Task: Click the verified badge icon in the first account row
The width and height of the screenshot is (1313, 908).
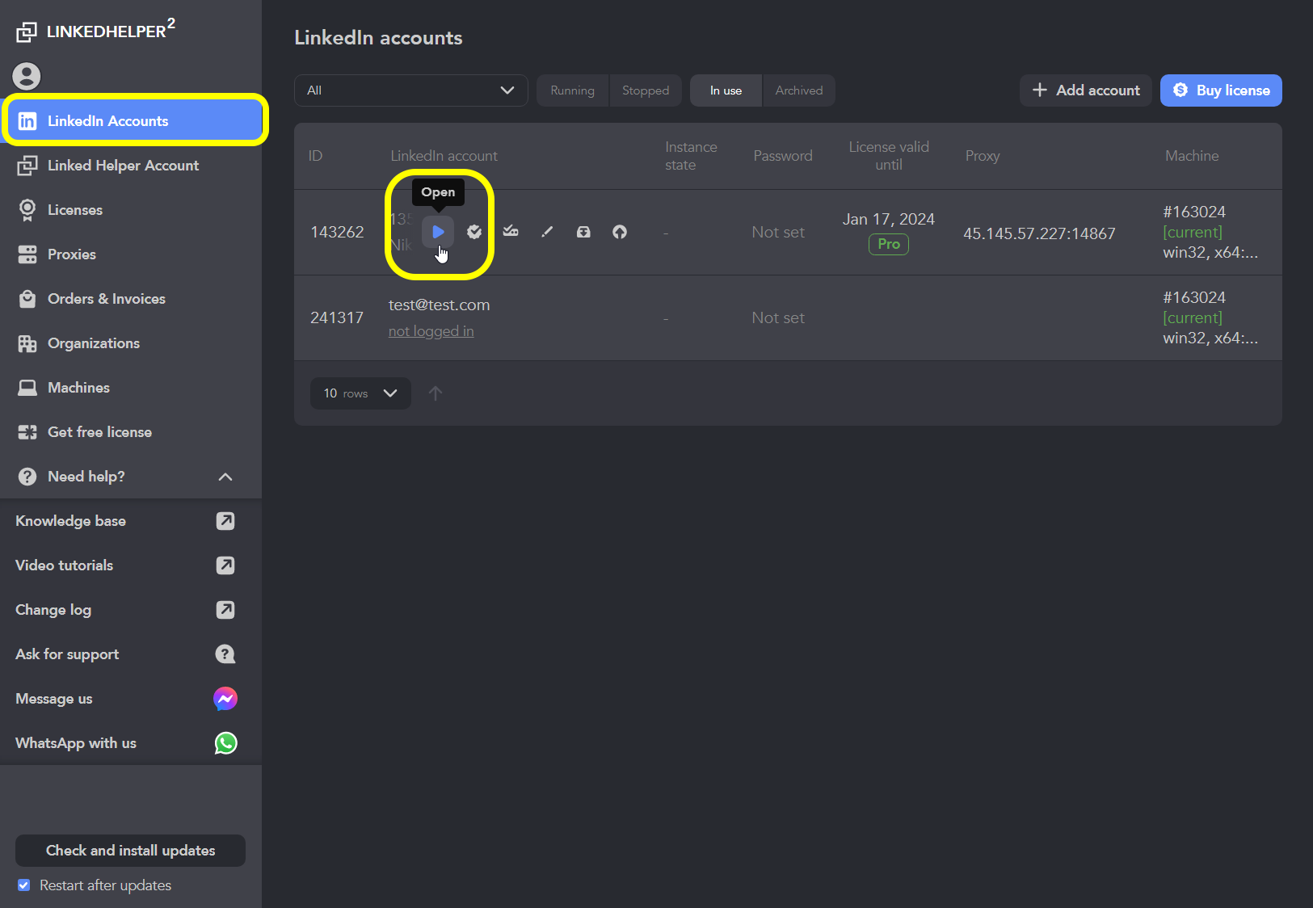Action: pos(474,232)
